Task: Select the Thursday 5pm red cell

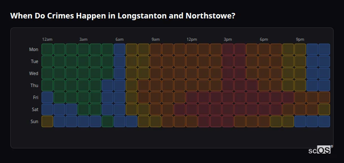Action: pyautogui.click(x=252, y=85)
